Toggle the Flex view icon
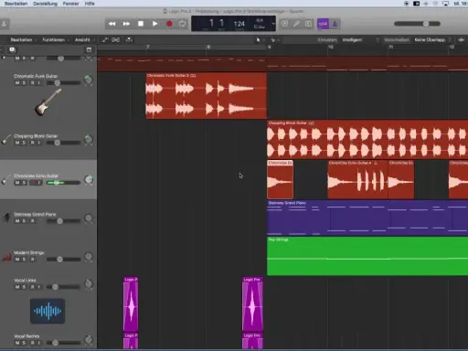 115,40
